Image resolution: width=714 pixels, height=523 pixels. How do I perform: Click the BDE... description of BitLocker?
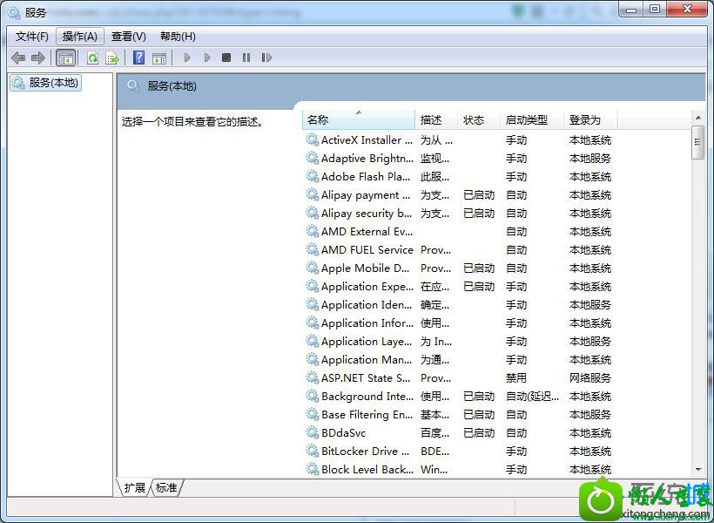[x=435, y=451]
